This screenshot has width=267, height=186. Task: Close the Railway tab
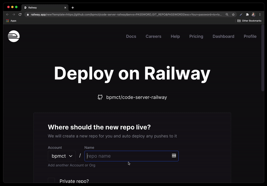pyautogui.click(x=65, y=8)
